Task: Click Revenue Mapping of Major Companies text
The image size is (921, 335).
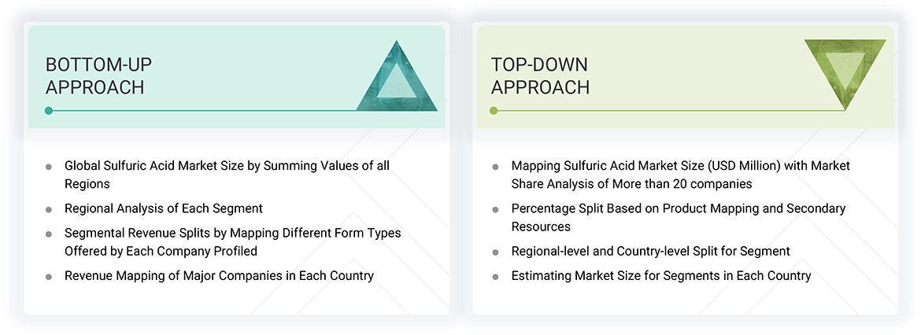Action: tap(219, 276)
